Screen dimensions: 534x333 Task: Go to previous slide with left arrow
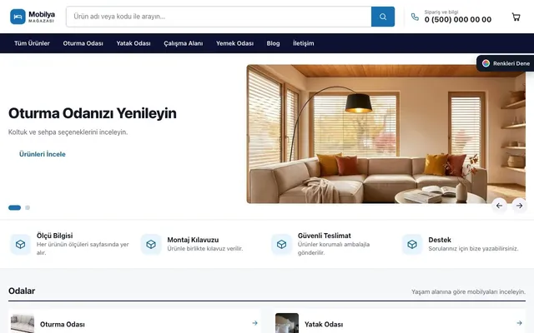499,206
